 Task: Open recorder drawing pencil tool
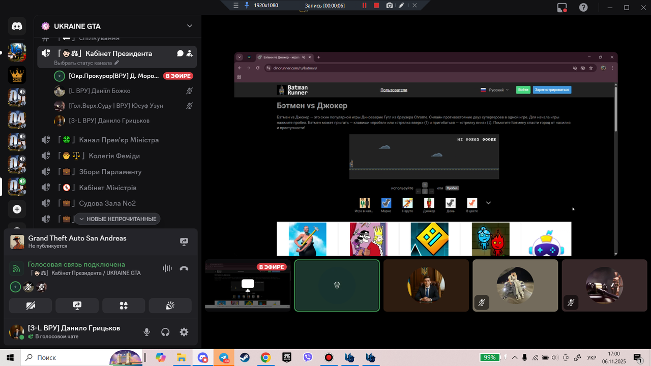pyautogui.click(x=402, y=5)
